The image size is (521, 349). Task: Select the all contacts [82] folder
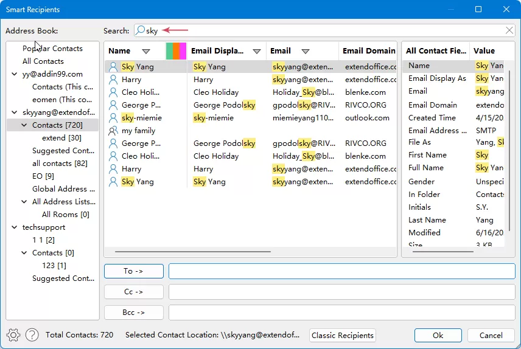60,164
